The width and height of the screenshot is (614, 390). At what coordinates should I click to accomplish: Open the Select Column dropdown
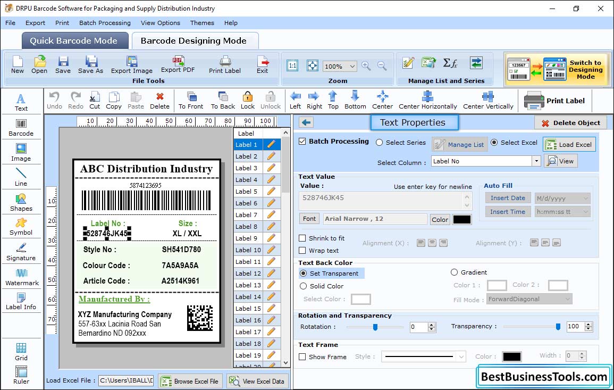(536, 161)
